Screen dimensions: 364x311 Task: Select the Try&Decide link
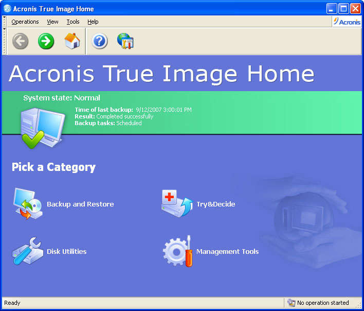tap(216, 204)
